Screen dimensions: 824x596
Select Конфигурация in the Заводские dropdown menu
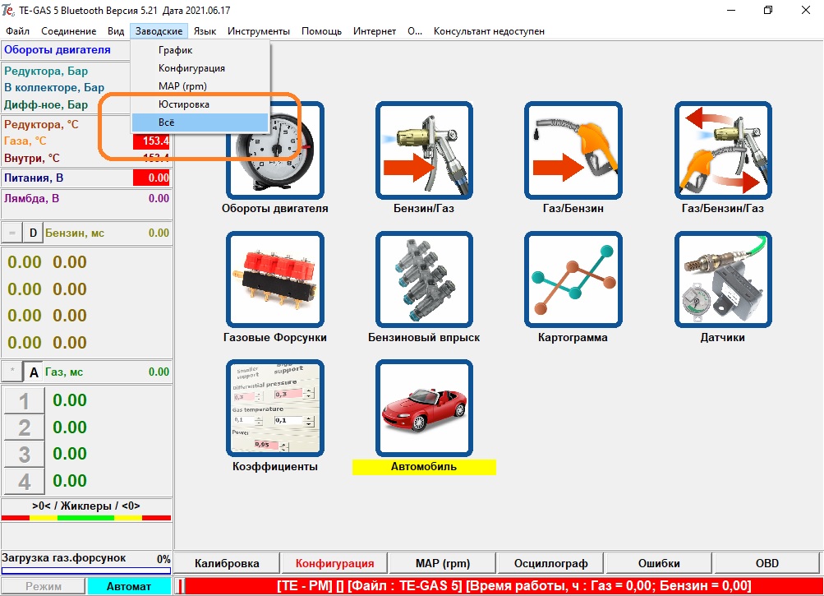[200, 68]
